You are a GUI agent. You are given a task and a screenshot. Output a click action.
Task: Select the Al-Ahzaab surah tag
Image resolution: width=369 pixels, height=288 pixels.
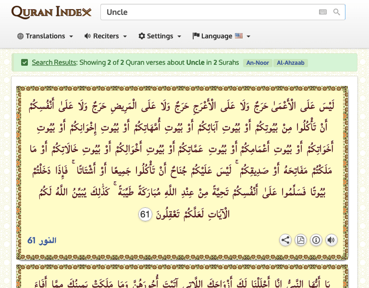[x=291, y=63]
